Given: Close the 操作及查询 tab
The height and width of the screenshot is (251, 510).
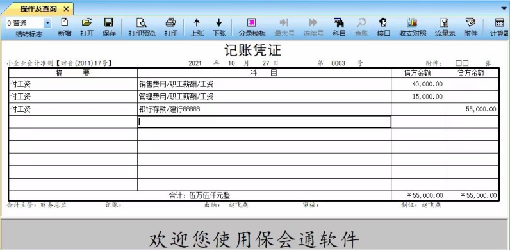Looking at the screenshot, I should tap(66, 9).
